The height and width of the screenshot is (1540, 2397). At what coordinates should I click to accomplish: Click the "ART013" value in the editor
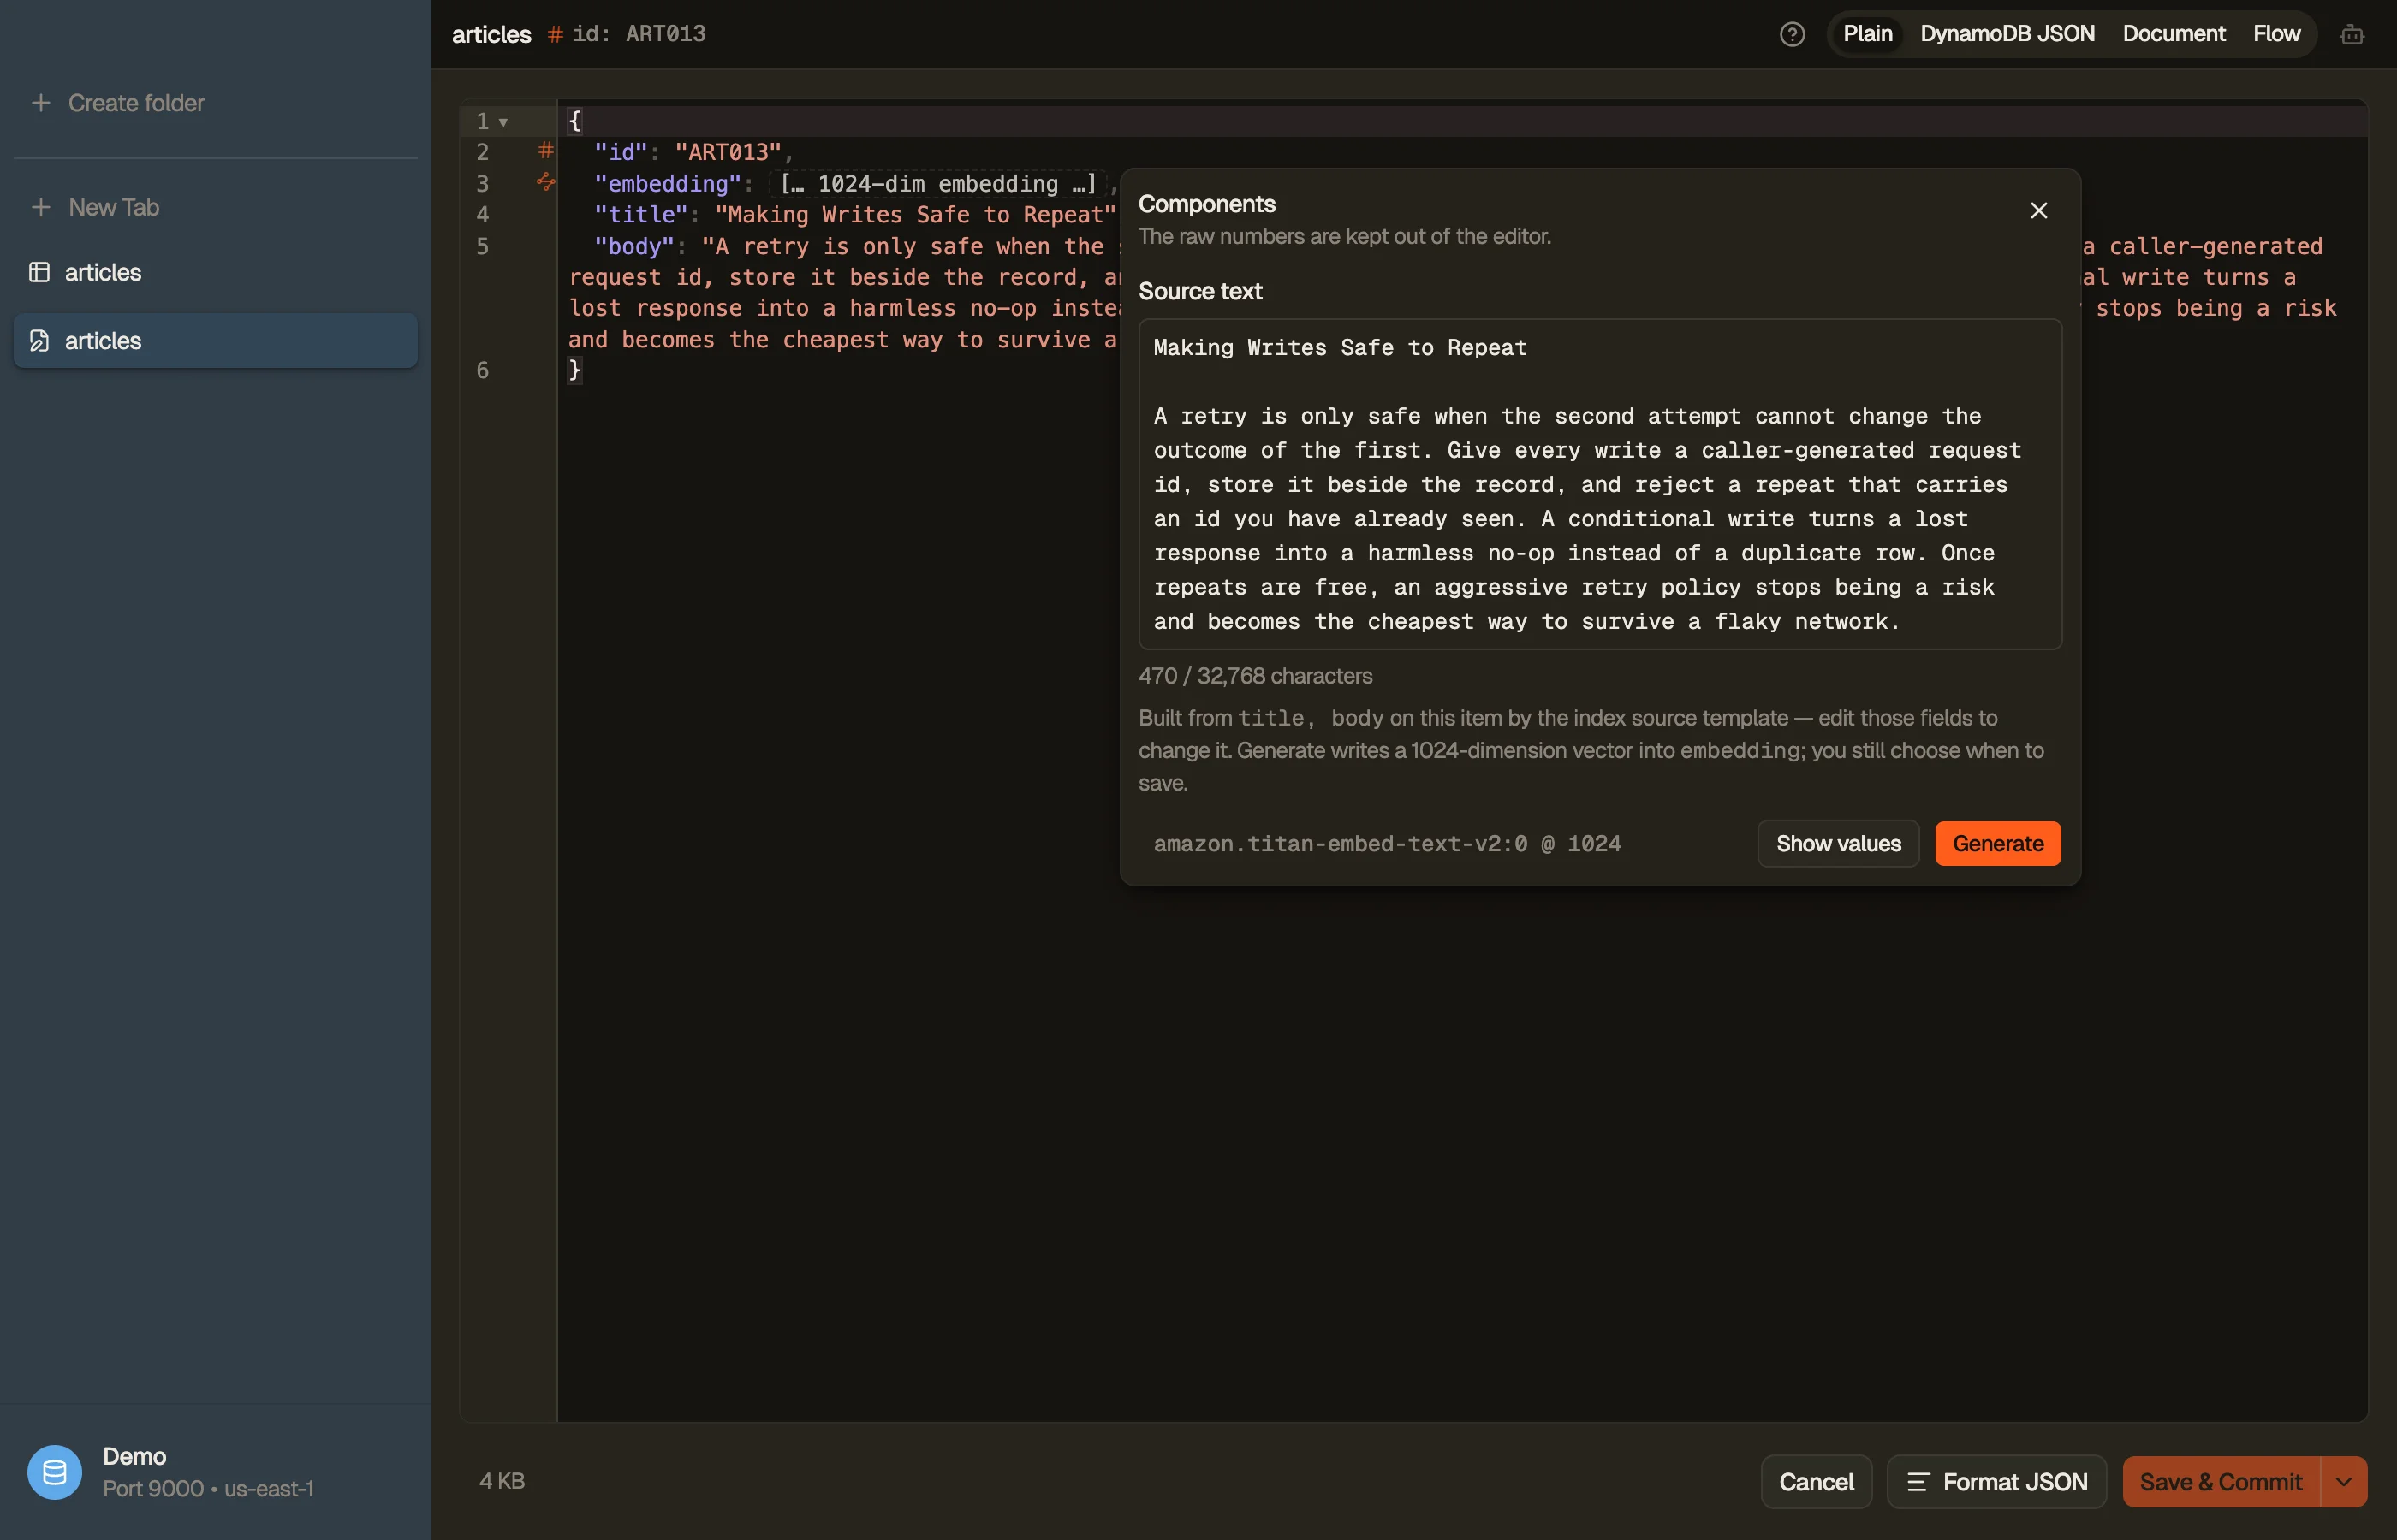[728, 152]
